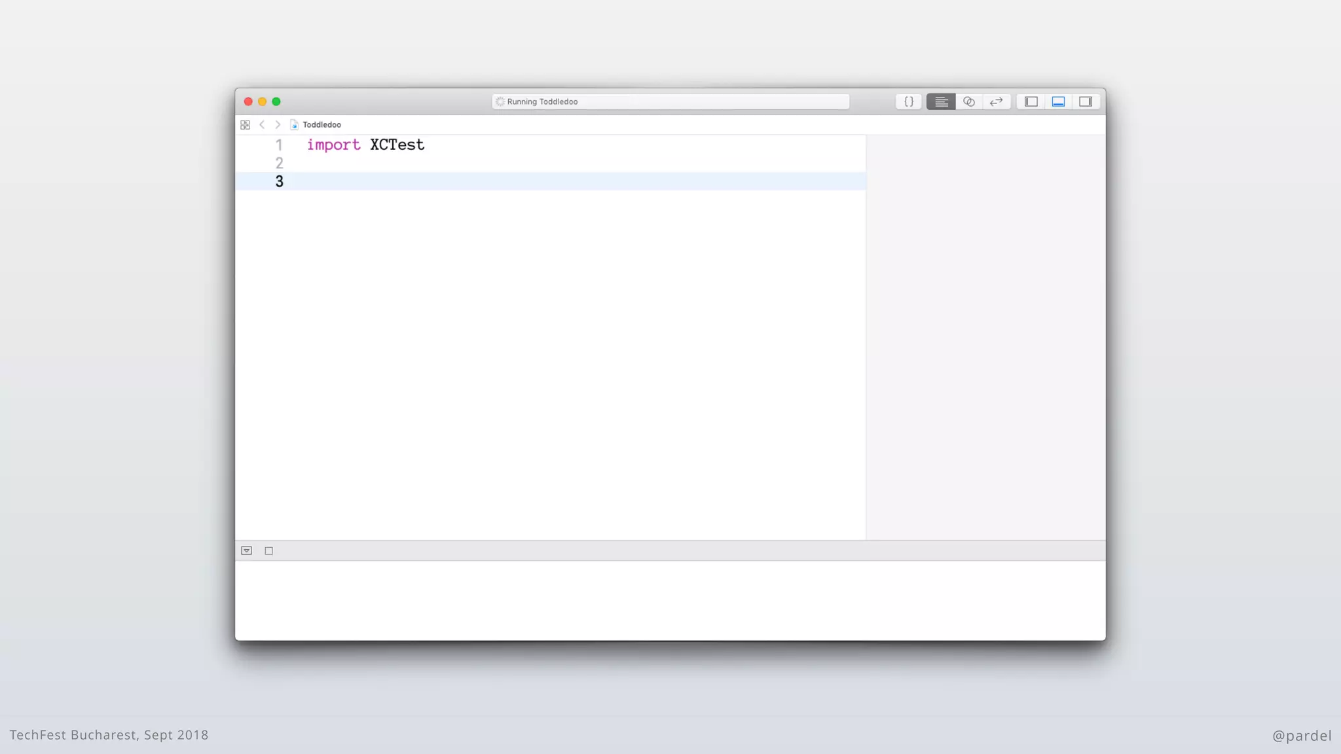The height and width of the screenshot is (754, 1341).
Task: Open the code snippets library button
Action: click(909, 101)
